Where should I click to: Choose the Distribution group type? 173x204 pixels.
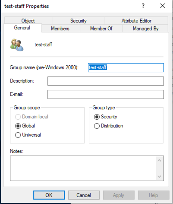click(x=109, y=126)
